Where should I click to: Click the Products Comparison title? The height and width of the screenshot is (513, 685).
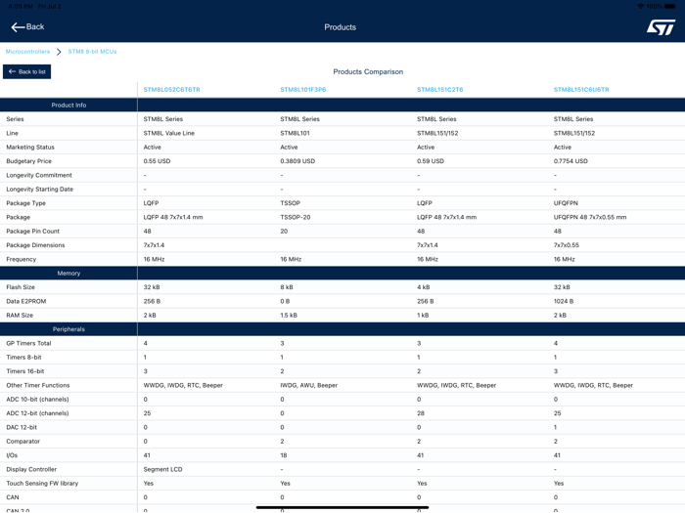[368, 71]
